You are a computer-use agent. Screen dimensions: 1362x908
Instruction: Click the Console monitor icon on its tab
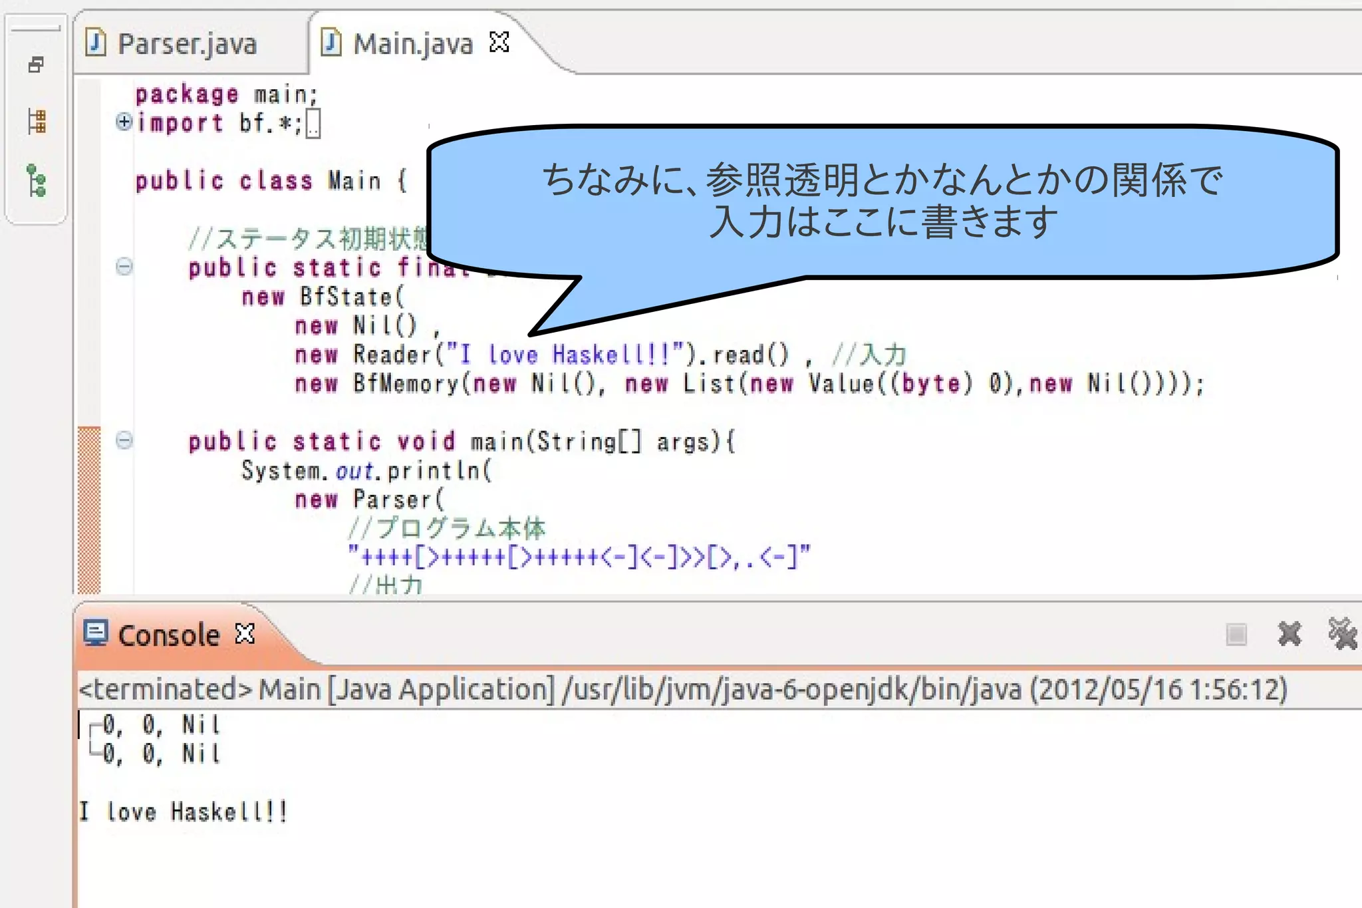pos(96,633)
